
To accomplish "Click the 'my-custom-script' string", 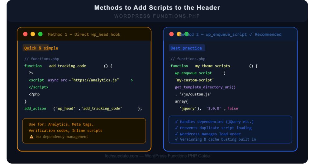I will click(x=194, y=80).
